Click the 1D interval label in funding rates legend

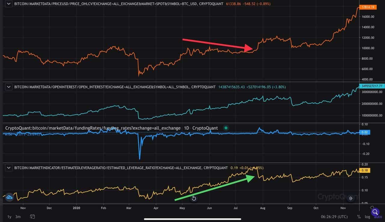point(186,128)
